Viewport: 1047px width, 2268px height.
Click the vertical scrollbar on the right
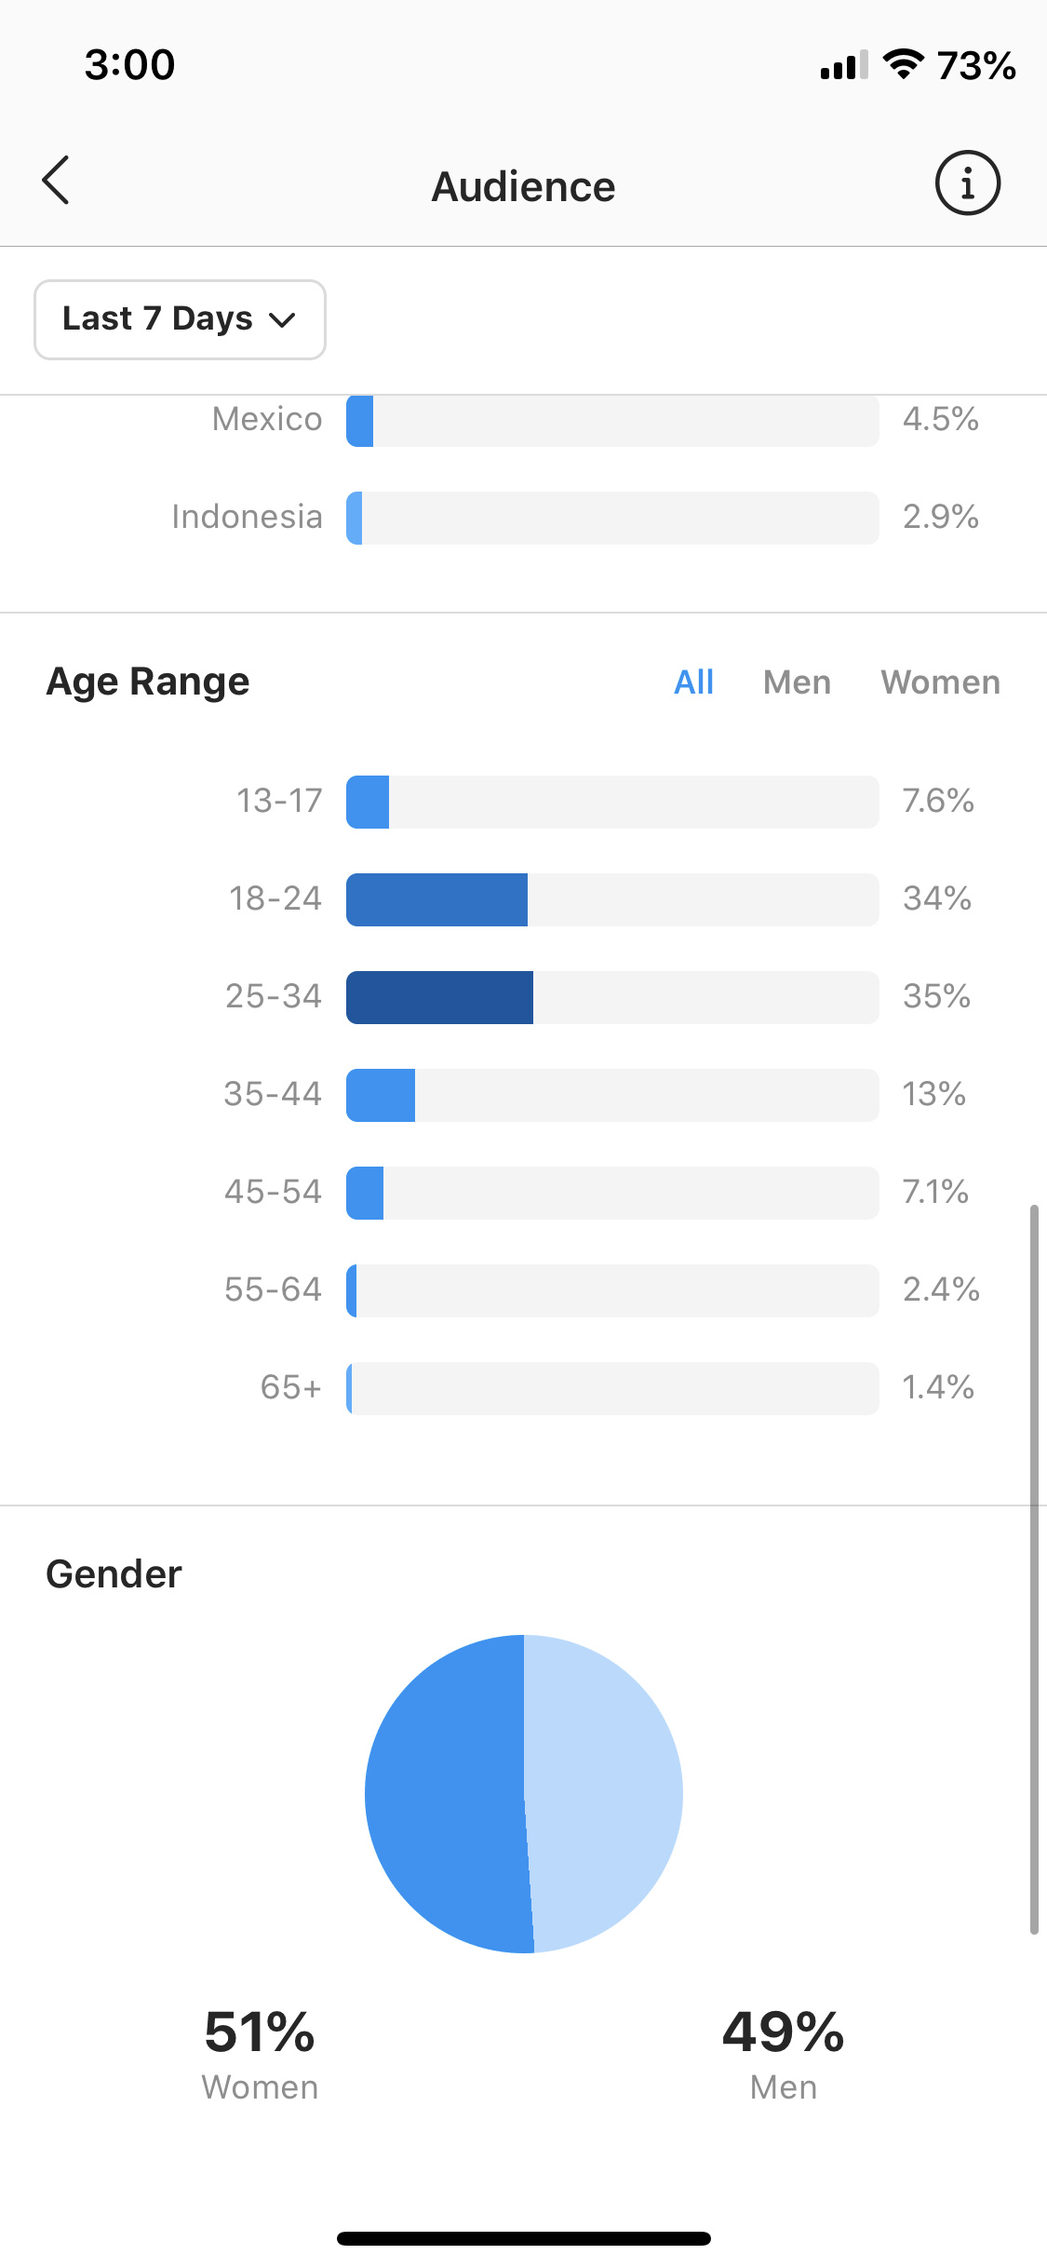(x=1033, y=1570)
